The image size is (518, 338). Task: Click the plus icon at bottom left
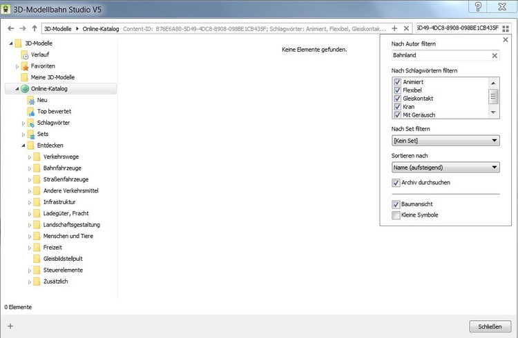(10, 326)
